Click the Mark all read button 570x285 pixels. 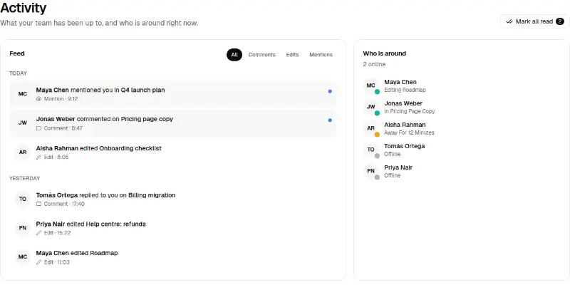[x=534, y=21]
